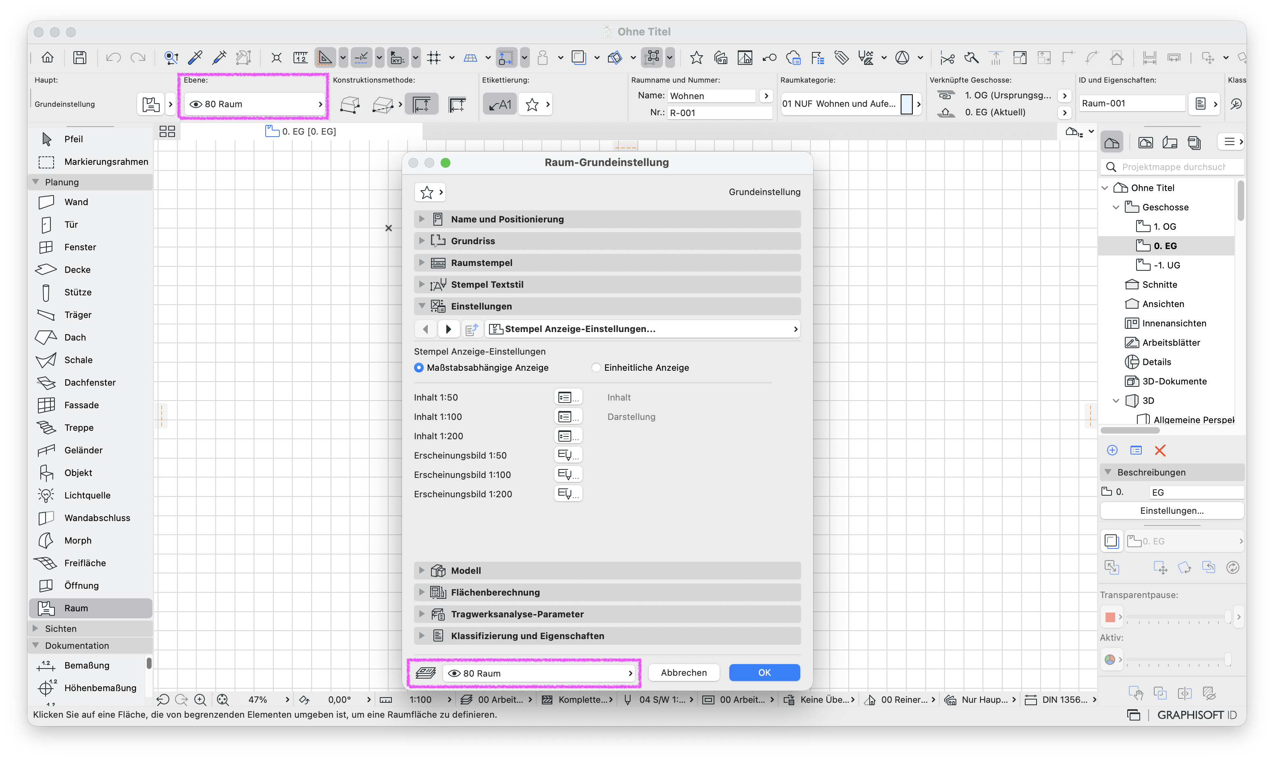Click the red delete X in navigator
This screenshot has height=760, width=1274.
pyautogui.click(x=1160, y=450)
